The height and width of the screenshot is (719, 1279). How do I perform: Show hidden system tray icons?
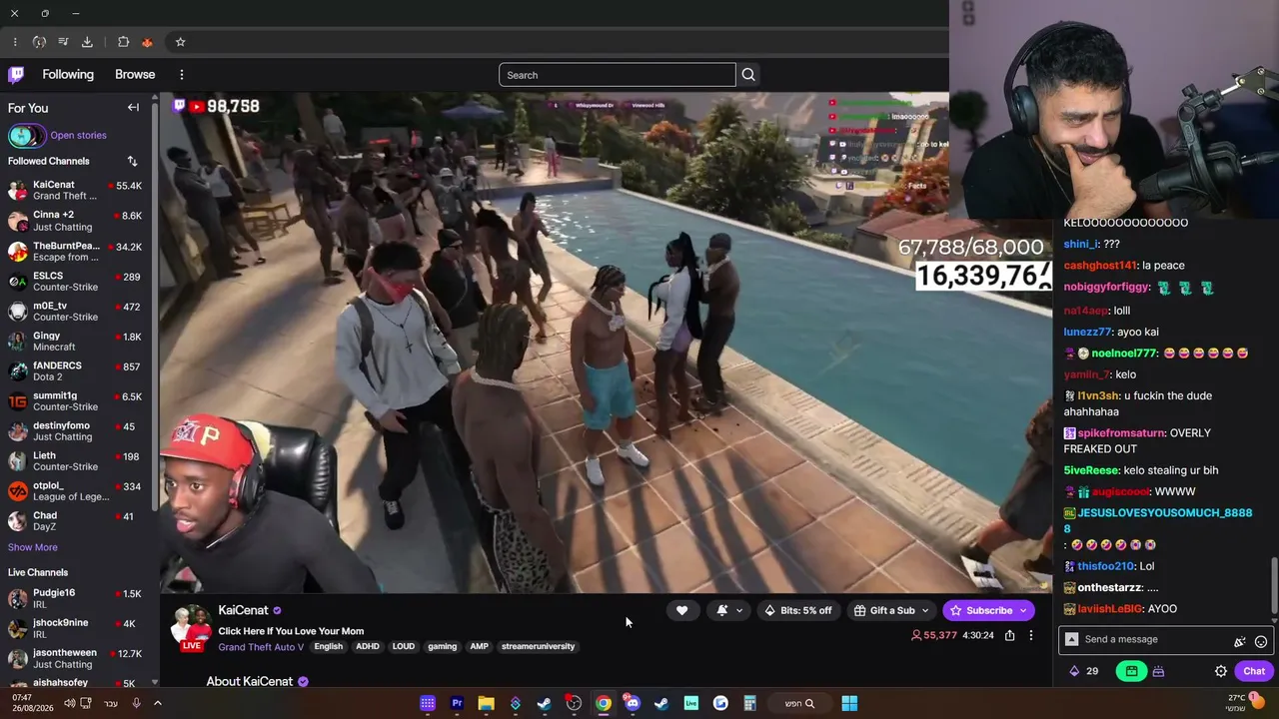[x=158, y=703]
